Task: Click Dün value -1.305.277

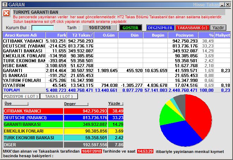Action: (x=131, y=85)
